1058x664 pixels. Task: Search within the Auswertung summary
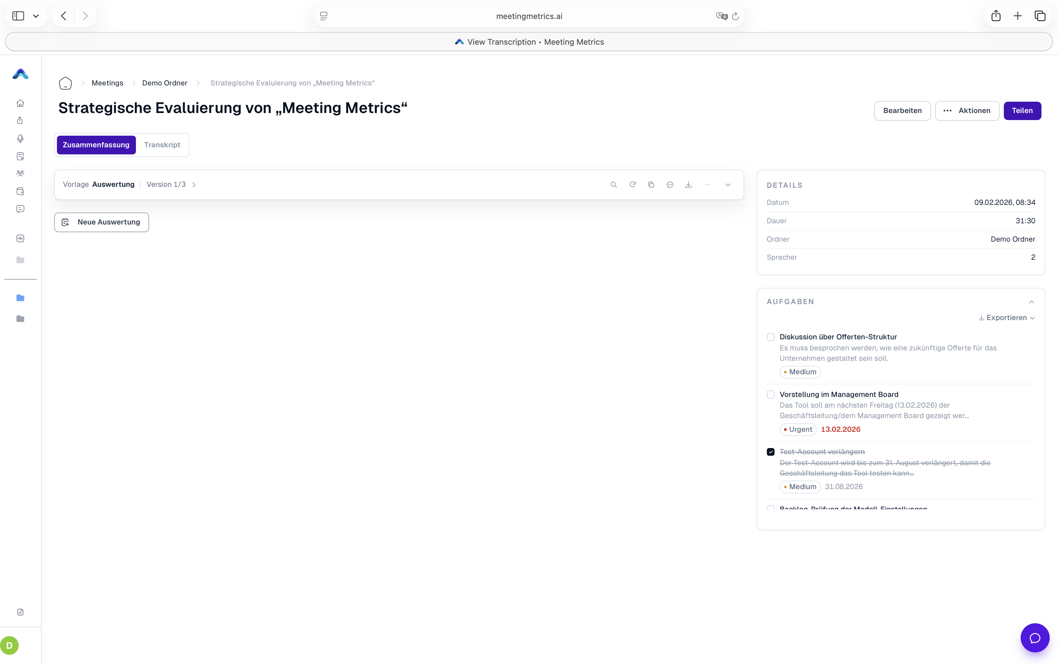point(614,185)
